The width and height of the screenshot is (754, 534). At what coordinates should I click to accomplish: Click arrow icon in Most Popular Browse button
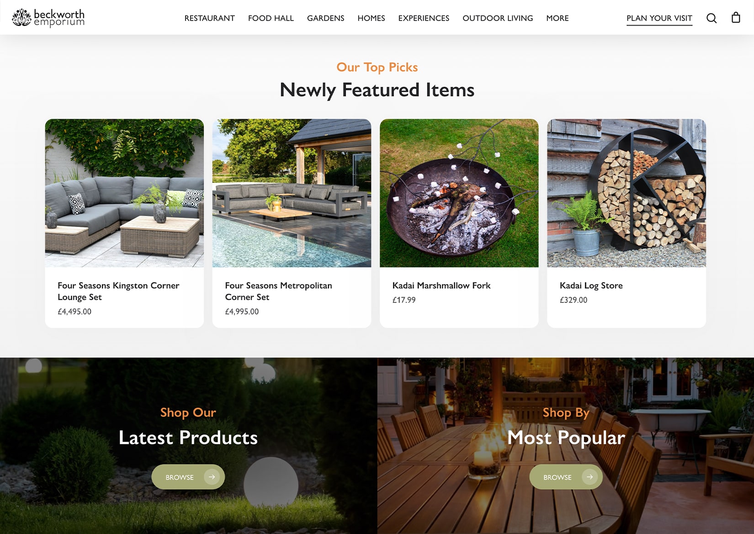pos(589,477)
